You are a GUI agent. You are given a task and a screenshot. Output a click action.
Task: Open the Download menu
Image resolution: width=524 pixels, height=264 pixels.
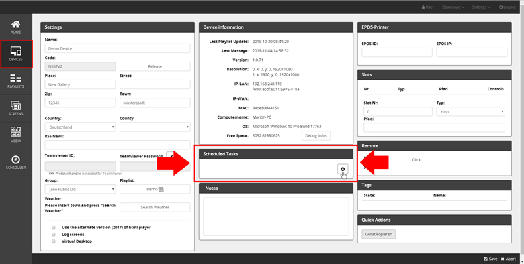(x=453, y=7)
